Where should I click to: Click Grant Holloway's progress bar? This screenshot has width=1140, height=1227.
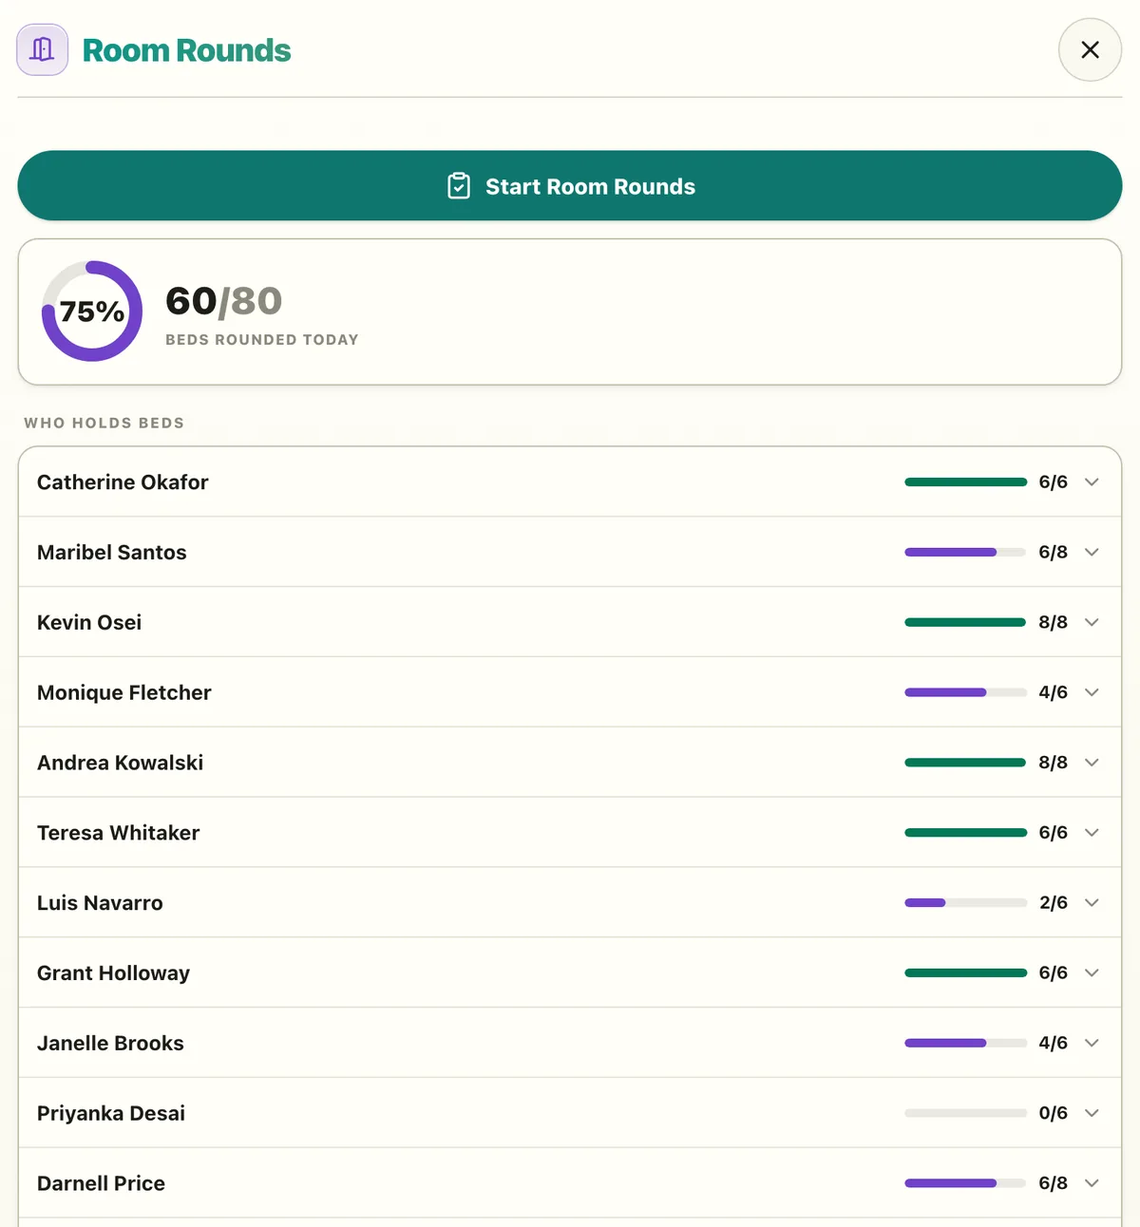click(965, 972)
